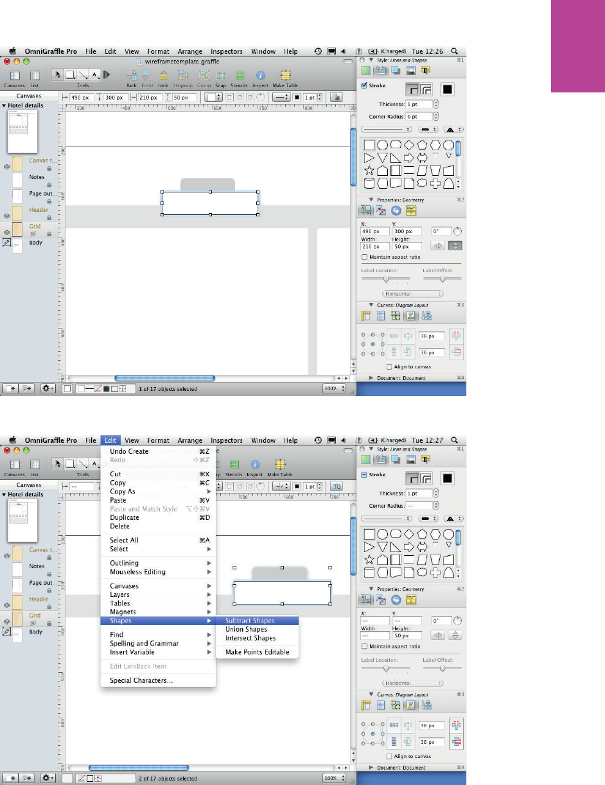Click the new canvas button in upper window
The image size is (605, 785).
pos(11,388)
